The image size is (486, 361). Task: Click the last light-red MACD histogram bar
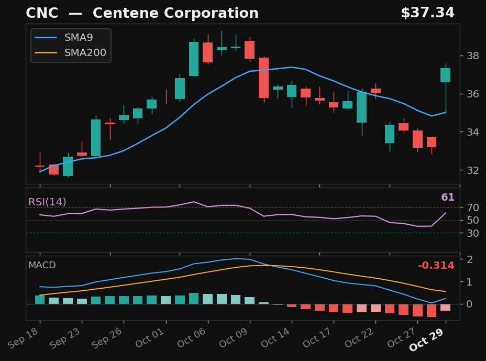tap(445, 308)
